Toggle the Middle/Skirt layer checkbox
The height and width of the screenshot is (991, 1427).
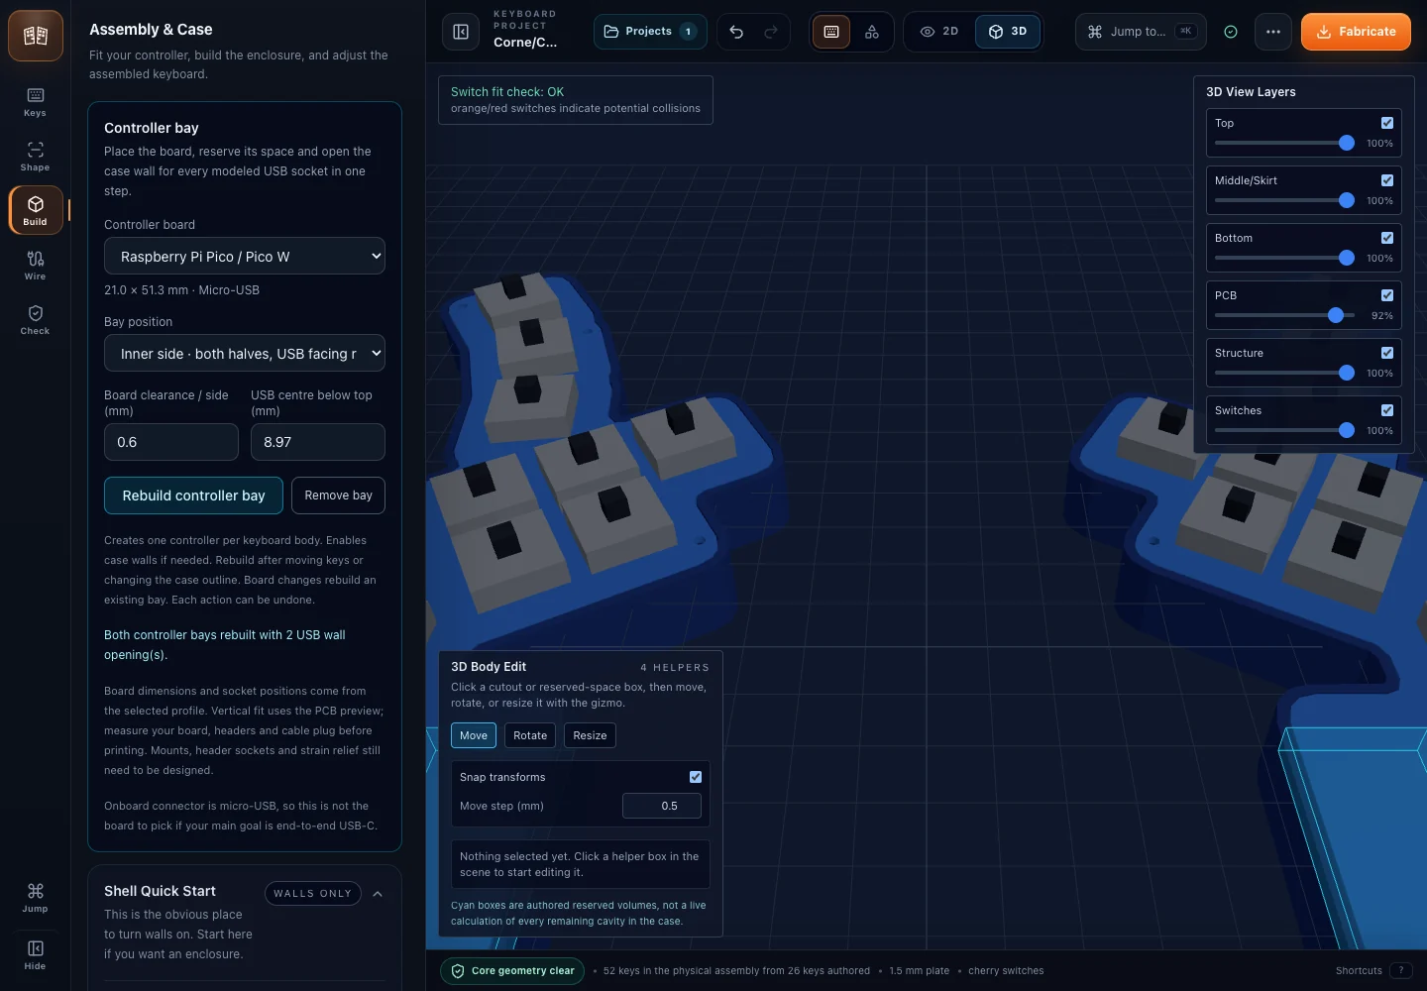point(1387,180)
